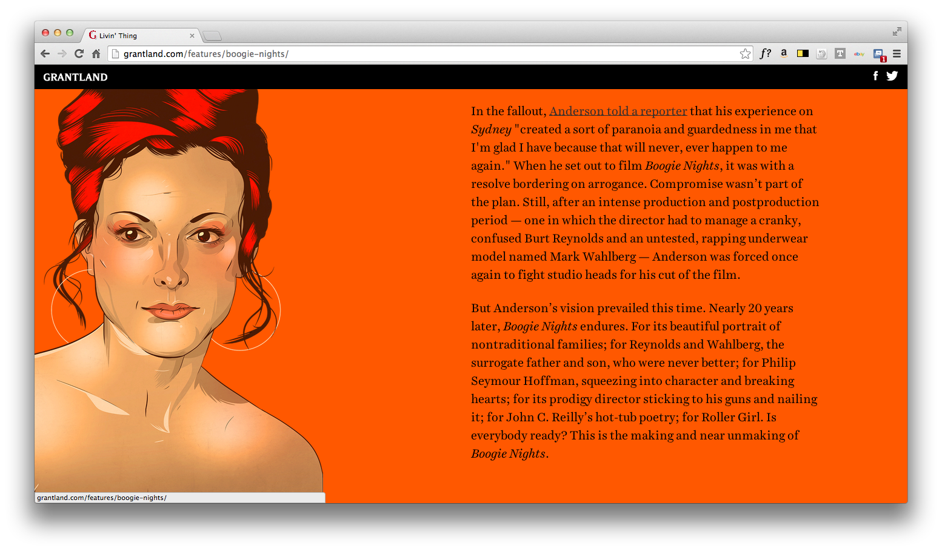Click the browser back arrow
Screen dimensions: 942x551
point(45,54)
